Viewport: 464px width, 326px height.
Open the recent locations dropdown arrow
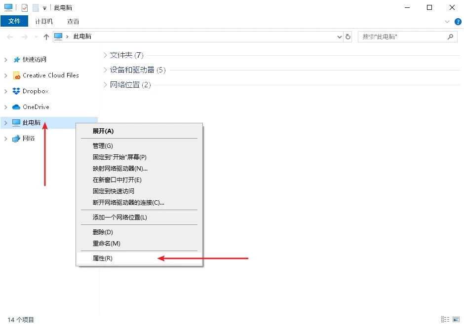click(36, 37)
